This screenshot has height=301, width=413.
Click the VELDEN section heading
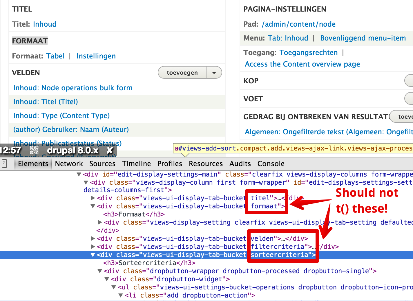pyautogui.click(x=26, y=73)
